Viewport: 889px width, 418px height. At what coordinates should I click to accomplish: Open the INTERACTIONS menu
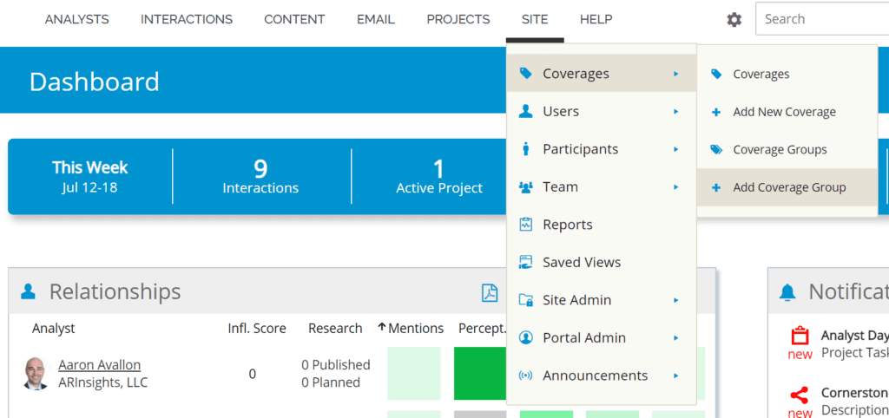pos(187,19)
